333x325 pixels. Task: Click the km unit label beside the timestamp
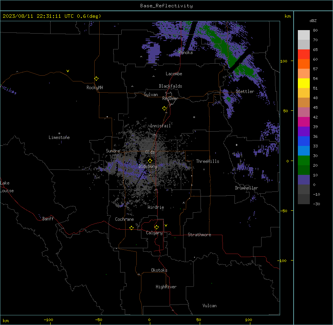(288, 16)
